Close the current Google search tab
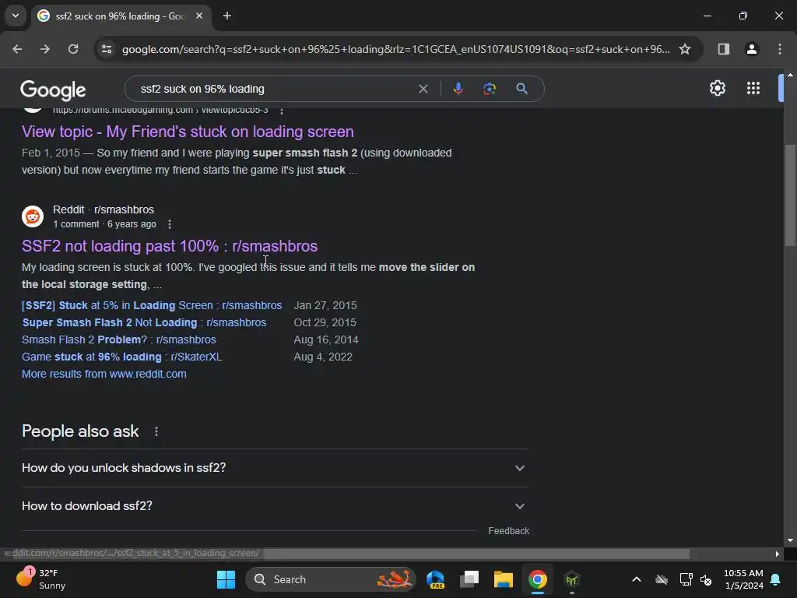 point(199,16)
